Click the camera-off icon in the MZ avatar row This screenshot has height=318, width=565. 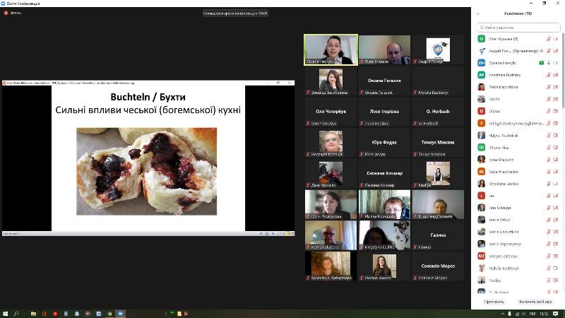pos(556,256)
